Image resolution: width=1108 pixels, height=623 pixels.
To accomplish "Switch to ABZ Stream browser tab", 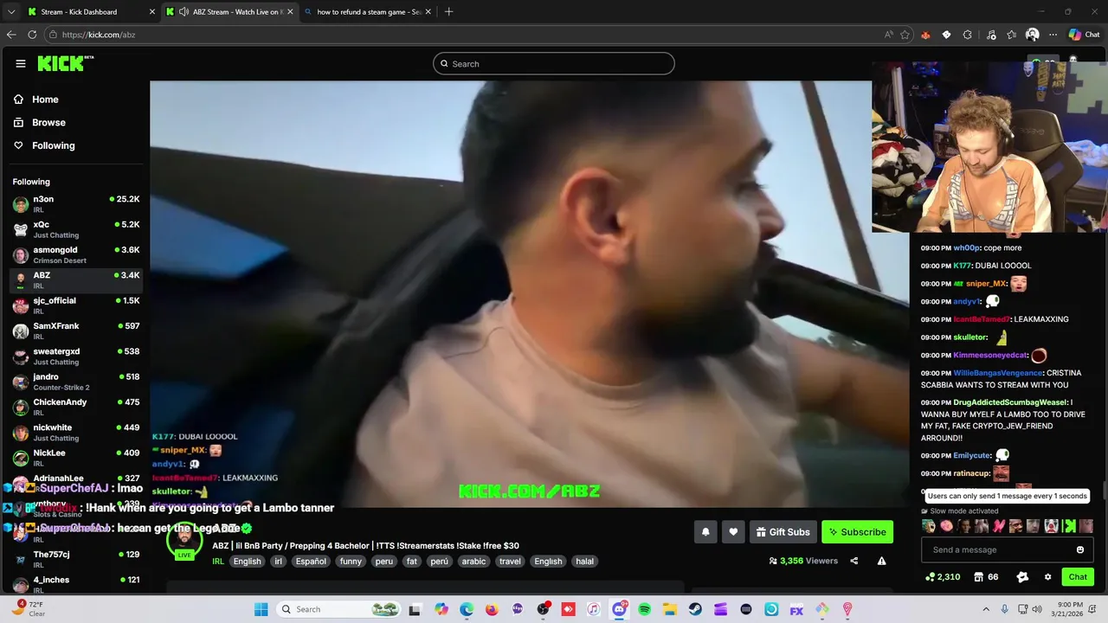I will [229, 12].
